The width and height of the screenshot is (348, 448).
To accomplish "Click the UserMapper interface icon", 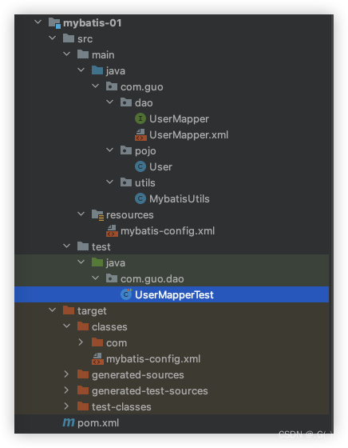I will (140, 118).
